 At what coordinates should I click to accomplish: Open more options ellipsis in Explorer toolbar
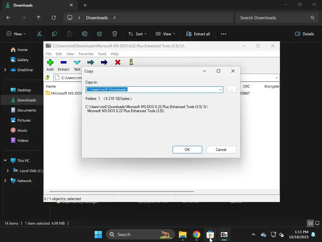(x=224, y=34)
